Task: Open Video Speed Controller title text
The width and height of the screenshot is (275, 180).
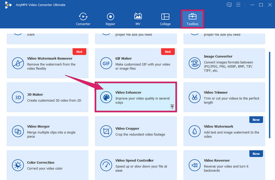Action: (134, 160)
